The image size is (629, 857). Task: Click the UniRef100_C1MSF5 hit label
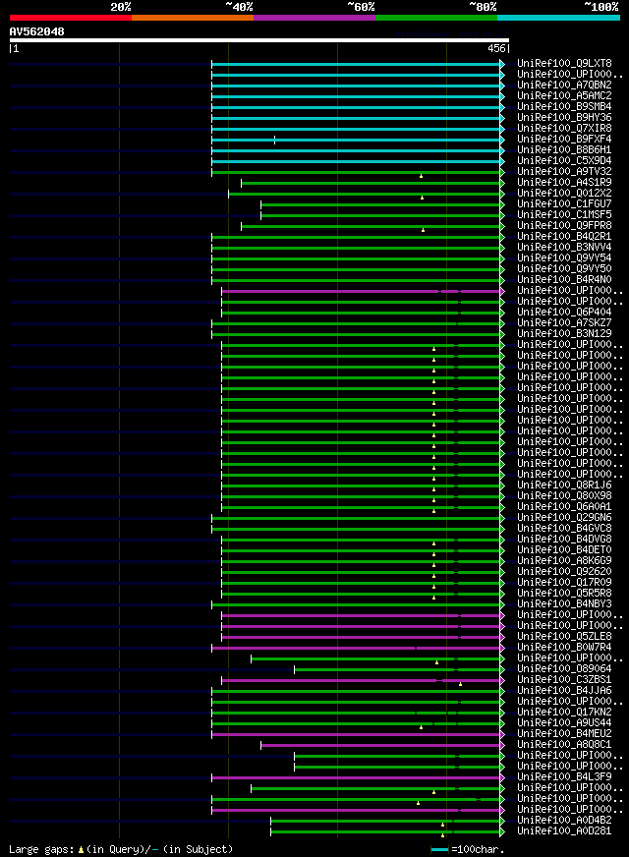[x=564, y=215]
